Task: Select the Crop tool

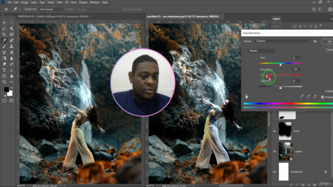Action: [4, 34]
